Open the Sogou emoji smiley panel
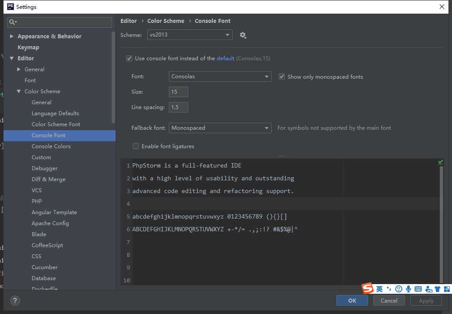Screen dimensions: 452x314 (x=399, y=289)
